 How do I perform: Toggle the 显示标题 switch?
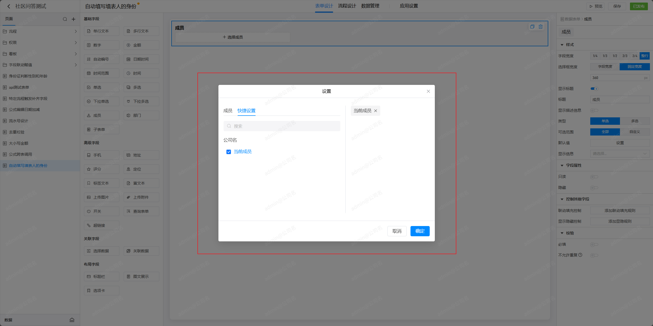tap(594, 89)
